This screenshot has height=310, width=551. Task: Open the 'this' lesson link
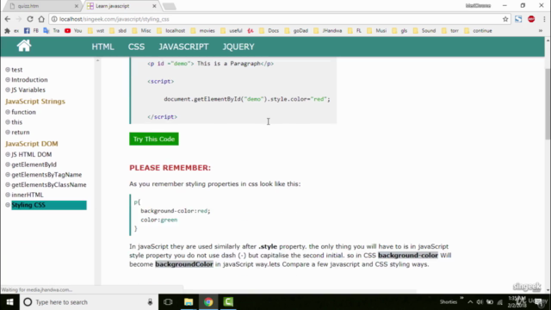[x=17, y=122]
